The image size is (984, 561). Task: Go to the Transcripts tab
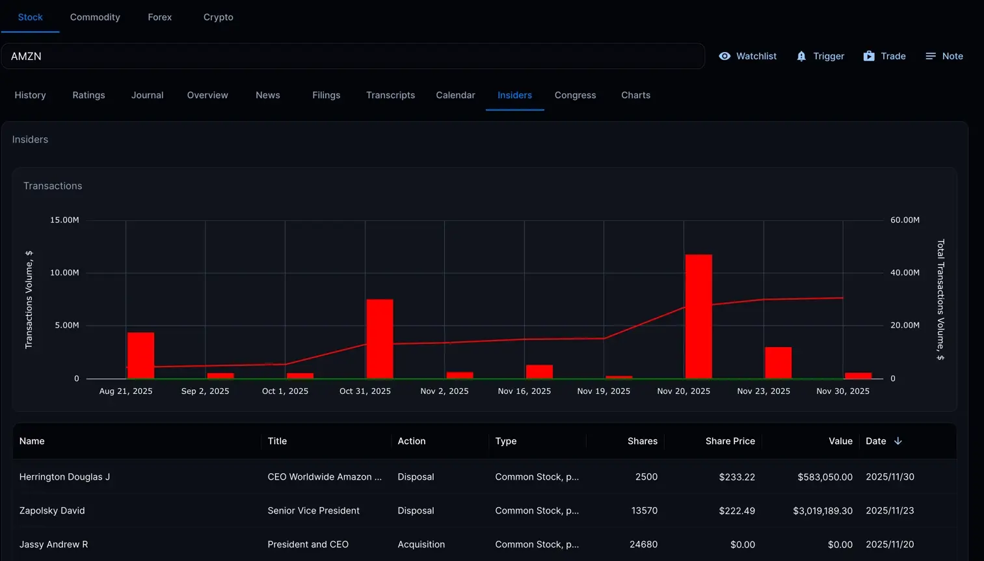pos(390,95)
